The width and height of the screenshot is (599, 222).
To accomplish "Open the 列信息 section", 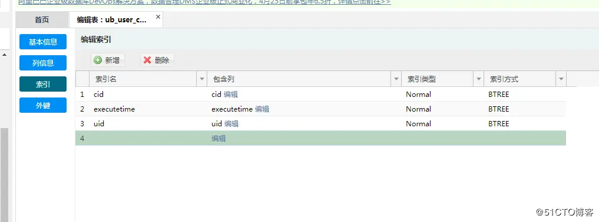I will tap(43, 63).
